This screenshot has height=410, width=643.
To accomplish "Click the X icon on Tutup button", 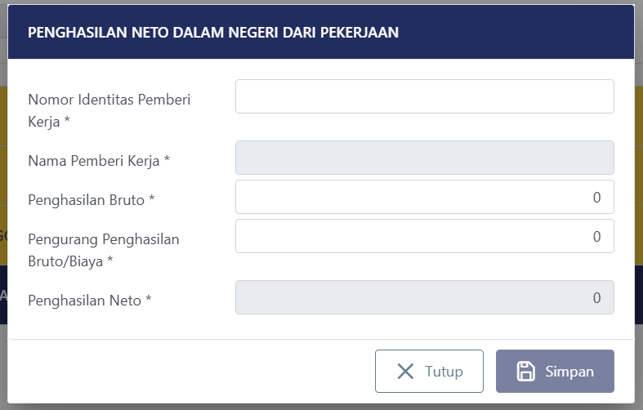I will (x=405, y=372).
